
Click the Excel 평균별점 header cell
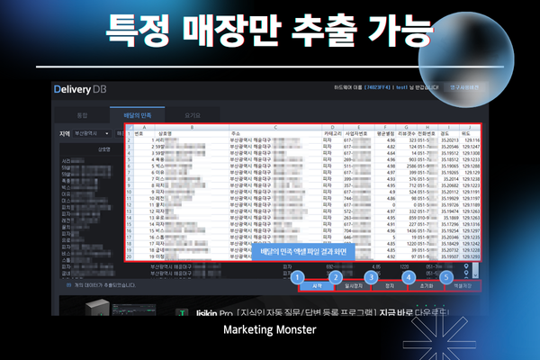coord(385,133)
